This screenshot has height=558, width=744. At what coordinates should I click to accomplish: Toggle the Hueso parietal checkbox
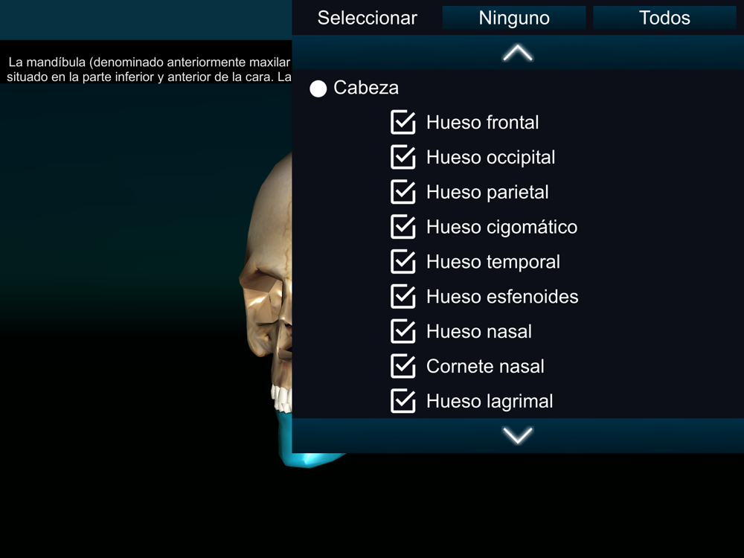click(403, 192)
